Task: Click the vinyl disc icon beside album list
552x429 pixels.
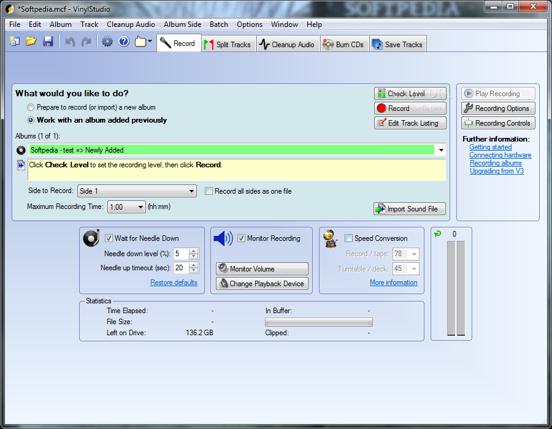Action: (21, 150)
